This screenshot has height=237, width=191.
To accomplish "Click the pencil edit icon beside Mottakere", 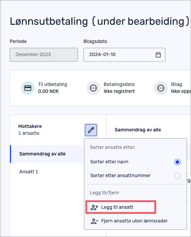I will [x=91, y=130].
